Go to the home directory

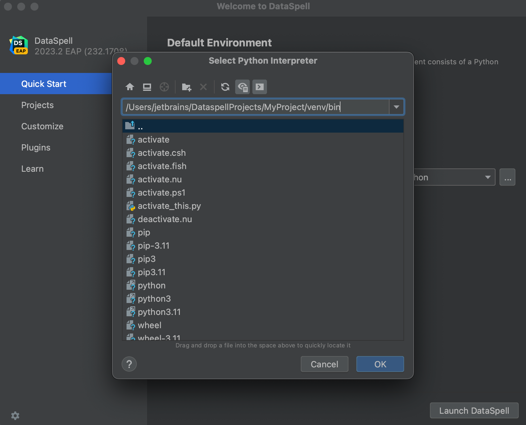click(x=130, y=87)
